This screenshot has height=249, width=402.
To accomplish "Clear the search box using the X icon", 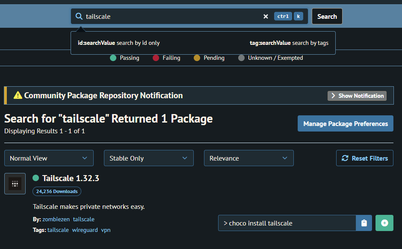I will (266, 16).
